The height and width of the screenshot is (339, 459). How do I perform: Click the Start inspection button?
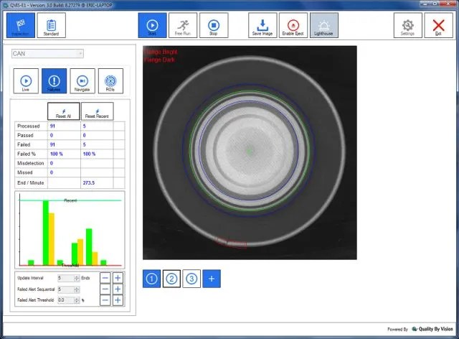[152, 25]
